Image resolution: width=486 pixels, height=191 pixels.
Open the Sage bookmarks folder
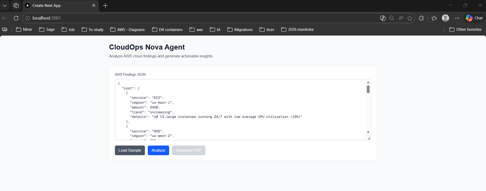(47, 29)
